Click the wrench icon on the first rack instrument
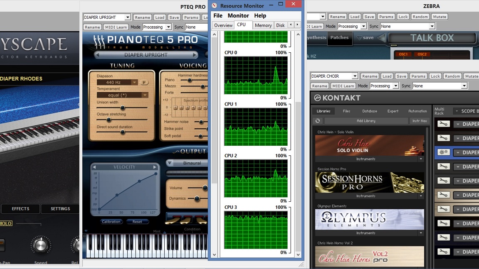This screenshot has width=479, height=269. tap(443, 124)
